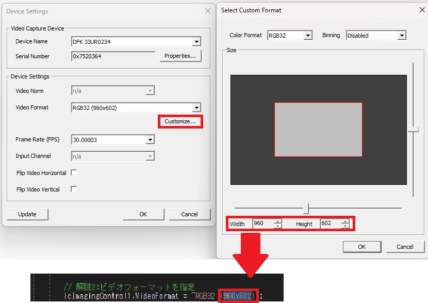Click the vertical position slider handle
Image resolution: width=428 pixels, height=303 pixels.
[x=413, y=130]
